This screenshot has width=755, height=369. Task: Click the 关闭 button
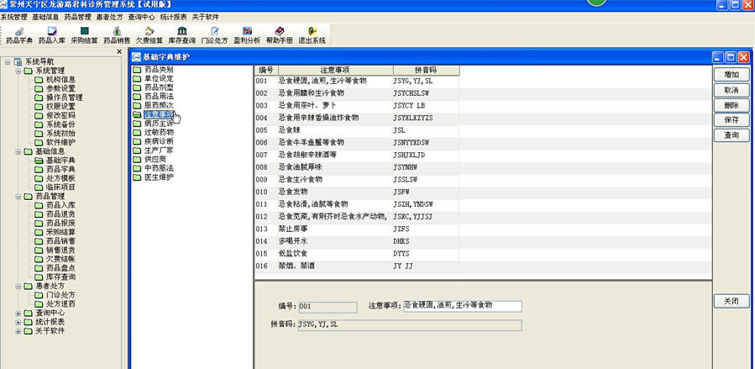point(731,301)
